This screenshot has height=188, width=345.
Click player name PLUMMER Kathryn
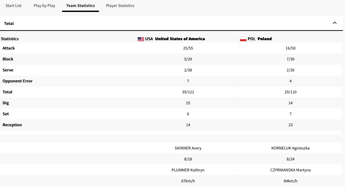188,170
